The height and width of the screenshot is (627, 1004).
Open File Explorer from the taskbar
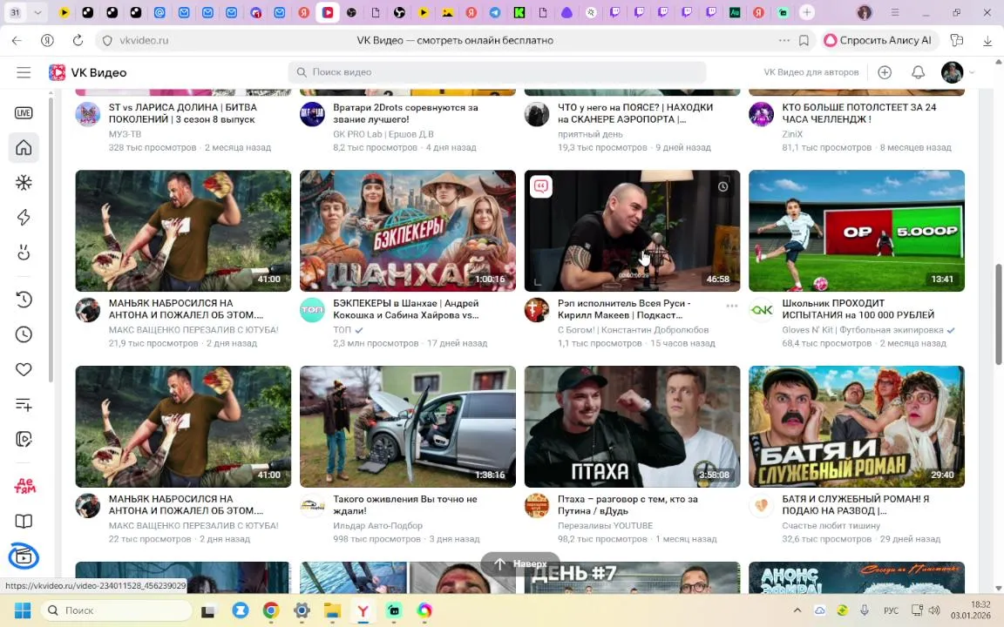(x=332, y=610)
